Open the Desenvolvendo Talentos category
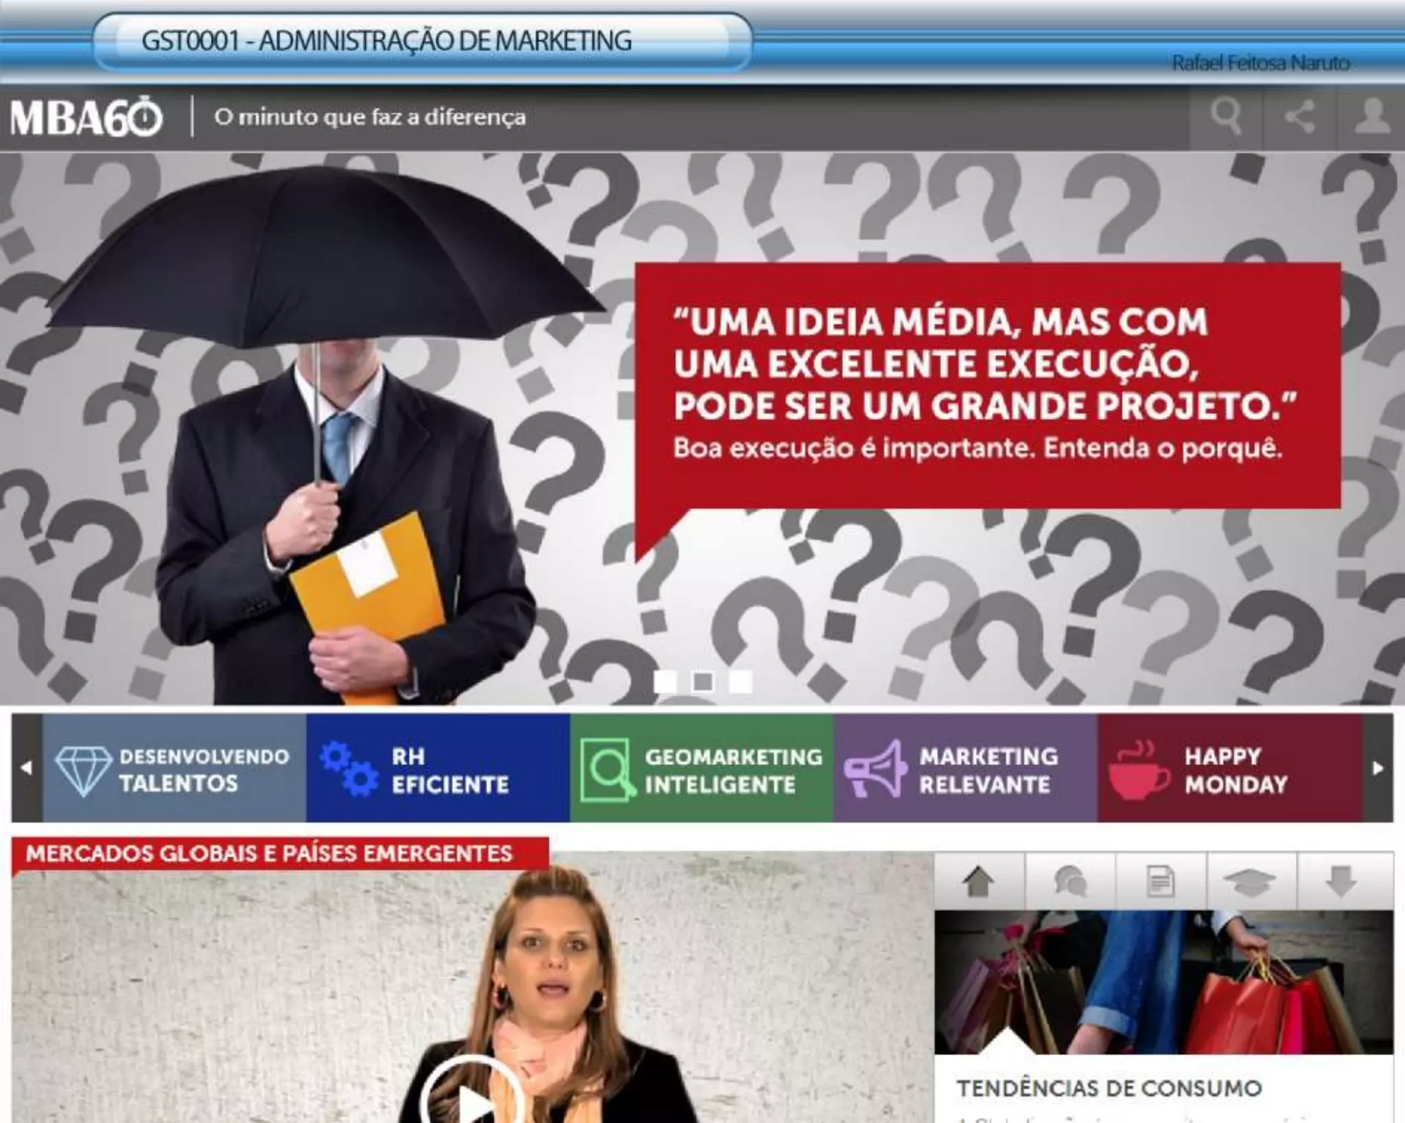Viewport: 1405px width, 1123px height. 174,769
